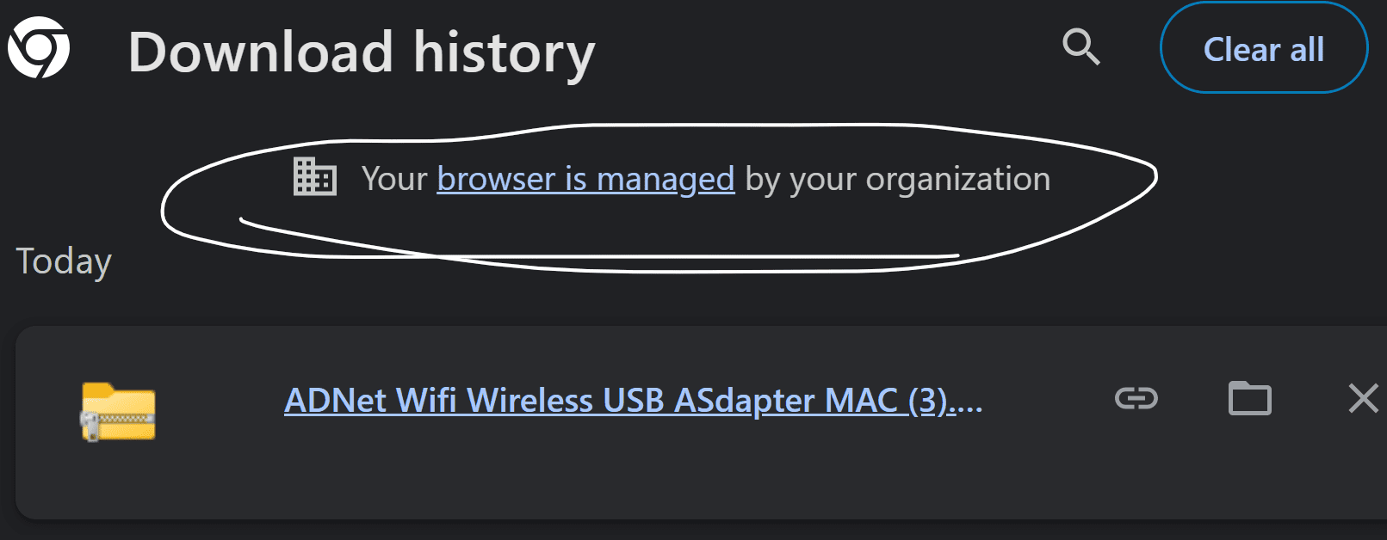This screenshot has height=540, width=1387.
Task: Click the chain link icon beside the file
Action: click(x=1135, y=398)
